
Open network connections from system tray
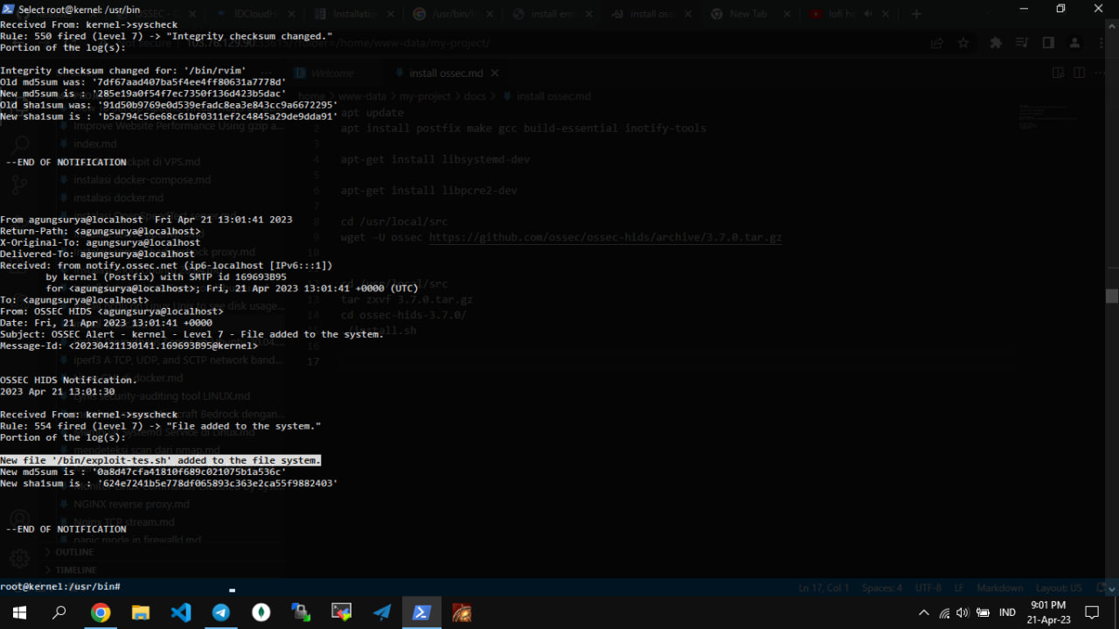pos(944,612)
